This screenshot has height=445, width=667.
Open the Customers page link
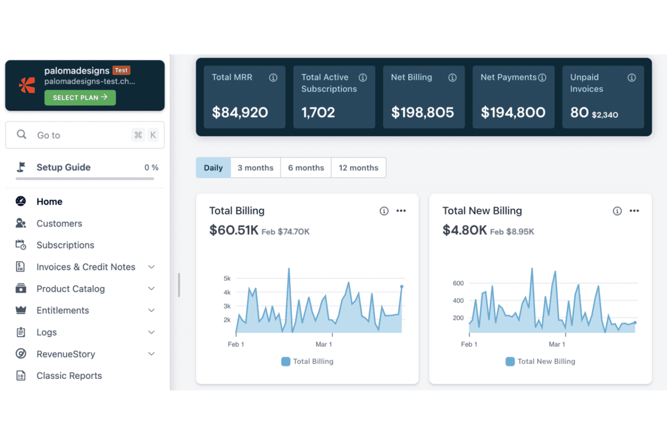click(59, 223)
